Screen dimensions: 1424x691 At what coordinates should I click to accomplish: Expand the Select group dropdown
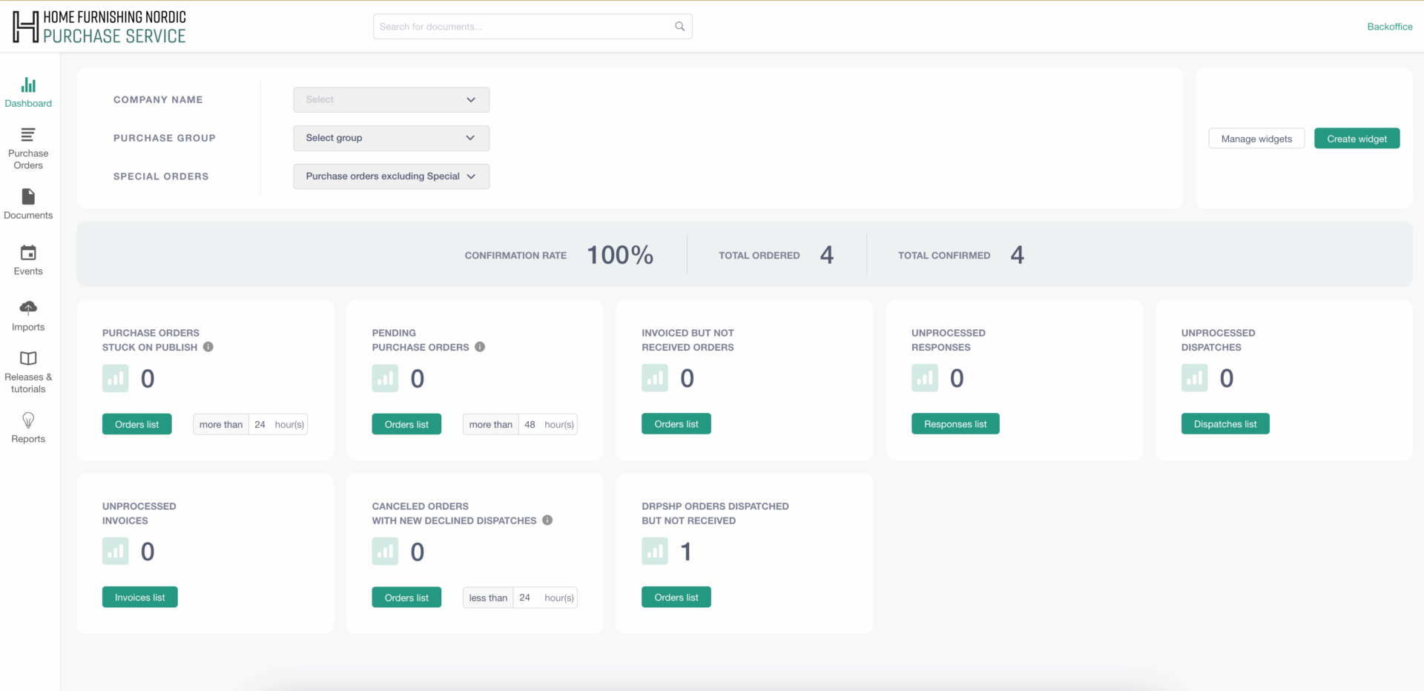(x=392, y=139)
